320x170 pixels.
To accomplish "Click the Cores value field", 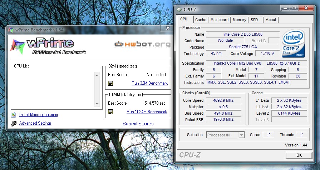I will click(269, 135).
